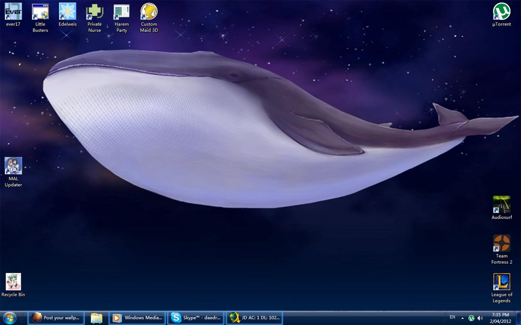
Task: Click the volume speaker tray icon
Action: pyautogui.click(x=480, y=318)
